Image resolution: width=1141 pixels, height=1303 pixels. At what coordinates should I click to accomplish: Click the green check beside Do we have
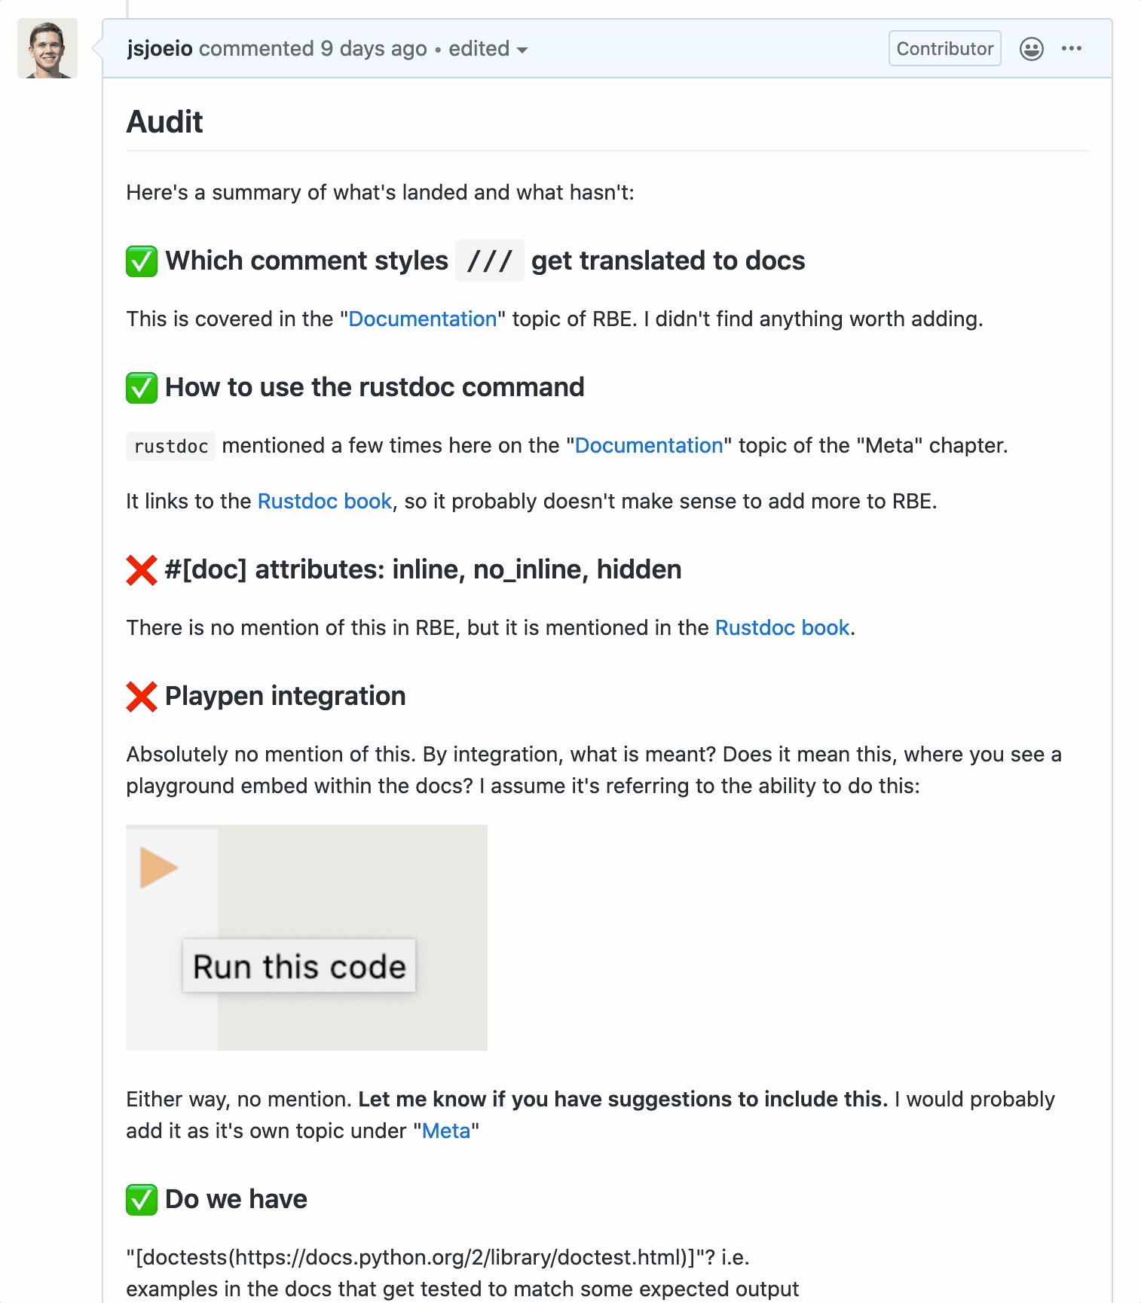tap(142, 1200)
